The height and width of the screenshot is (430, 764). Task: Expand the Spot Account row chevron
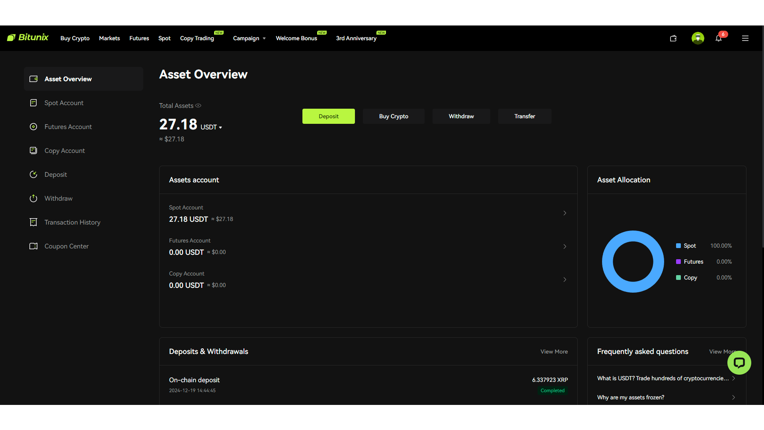tap(565, 213)
